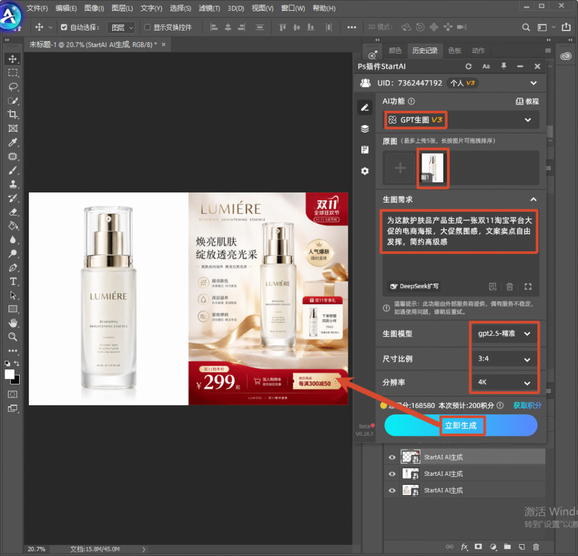Open the three-dot more options in options bar
This screenshot has width=578, height=556.
352,27
